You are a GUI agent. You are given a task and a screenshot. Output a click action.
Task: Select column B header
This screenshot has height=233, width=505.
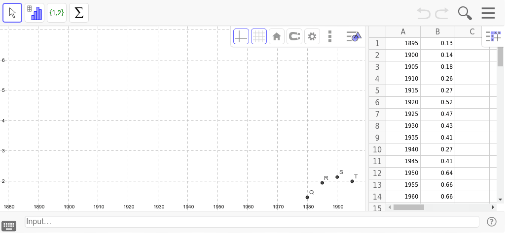click(x=438, y=32)
